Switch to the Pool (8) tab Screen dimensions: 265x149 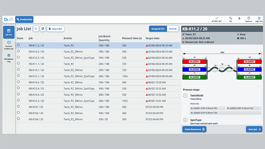tap(173, 29)
